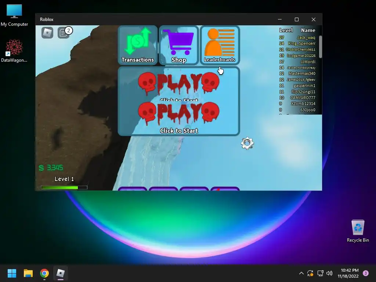Select player XZomb12314 in leaderboard

297,104
